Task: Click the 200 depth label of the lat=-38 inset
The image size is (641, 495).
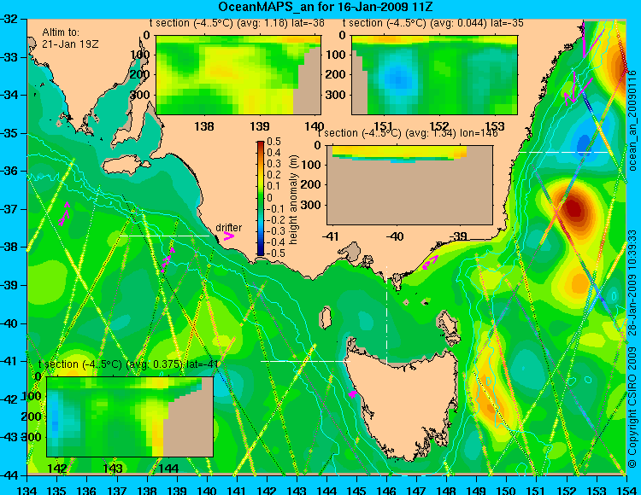Action: [140, 75]
